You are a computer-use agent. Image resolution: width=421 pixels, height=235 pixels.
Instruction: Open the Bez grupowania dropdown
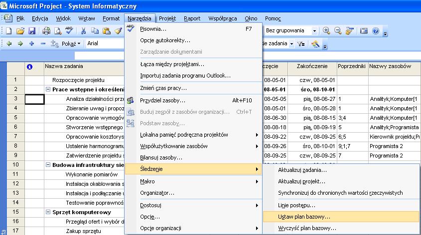pyautogui.click(x=314, y=31)
